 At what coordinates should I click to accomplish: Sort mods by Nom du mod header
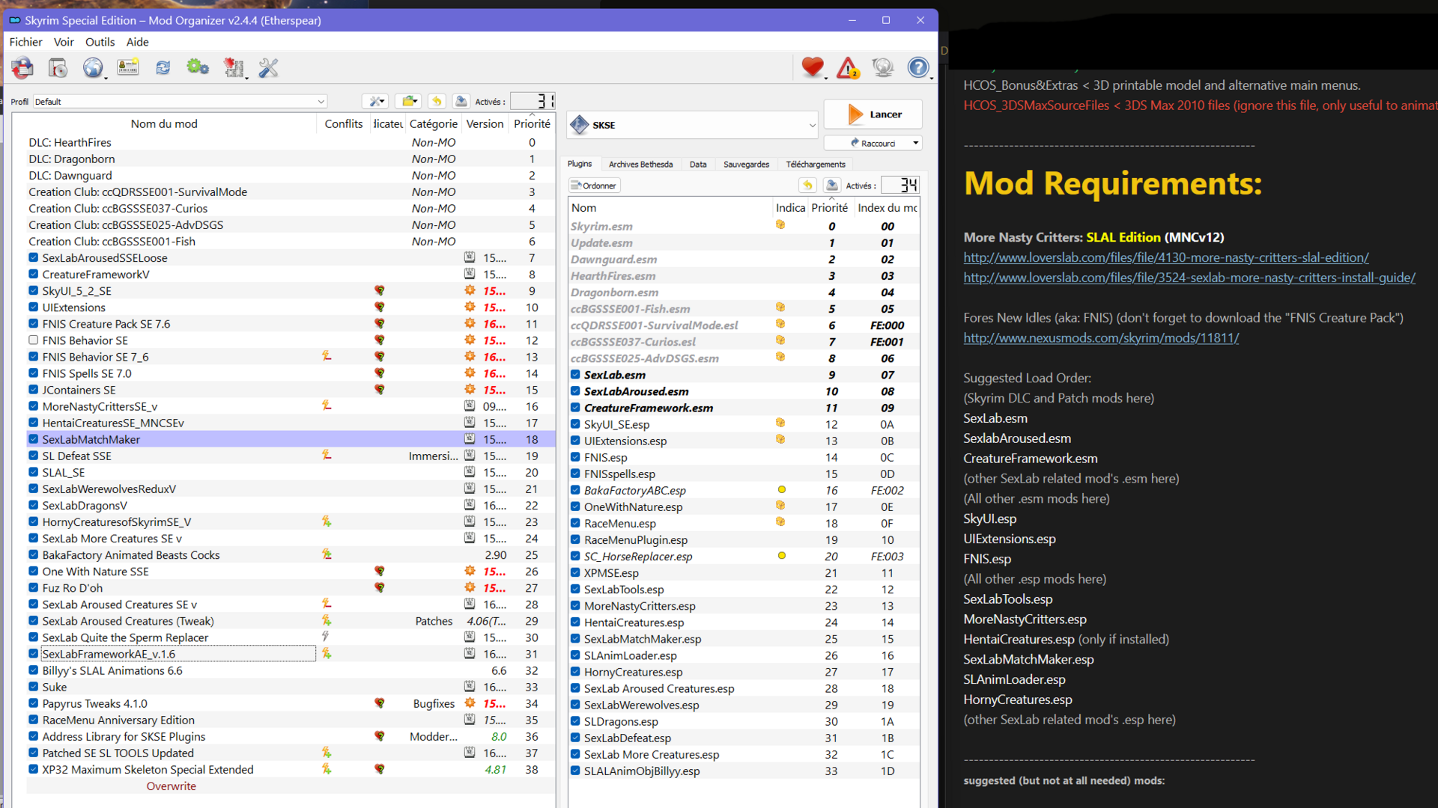click(164, 123)
